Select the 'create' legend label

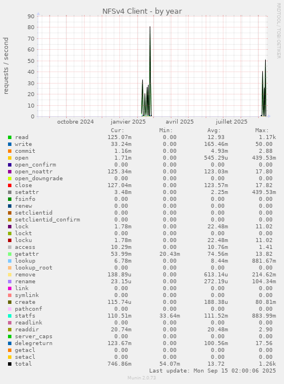coord(25,302)
